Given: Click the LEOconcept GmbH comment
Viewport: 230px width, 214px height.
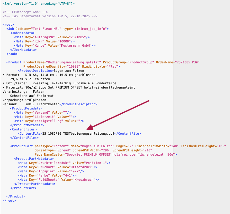Looking at the screenshot, I should tap(25, 12).
